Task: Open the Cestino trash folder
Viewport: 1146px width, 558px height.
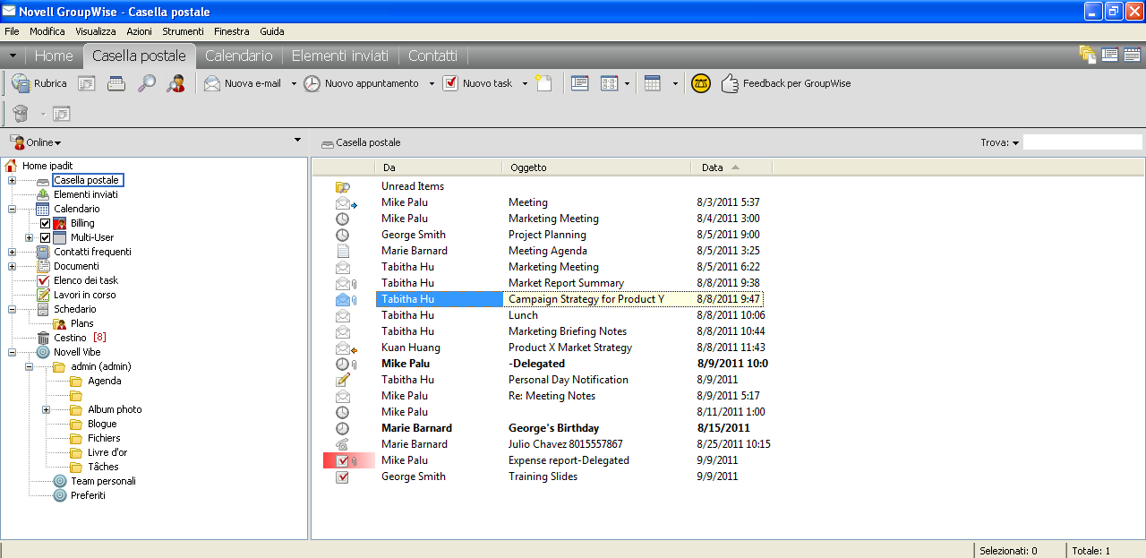Action: [x=70, y=338]
